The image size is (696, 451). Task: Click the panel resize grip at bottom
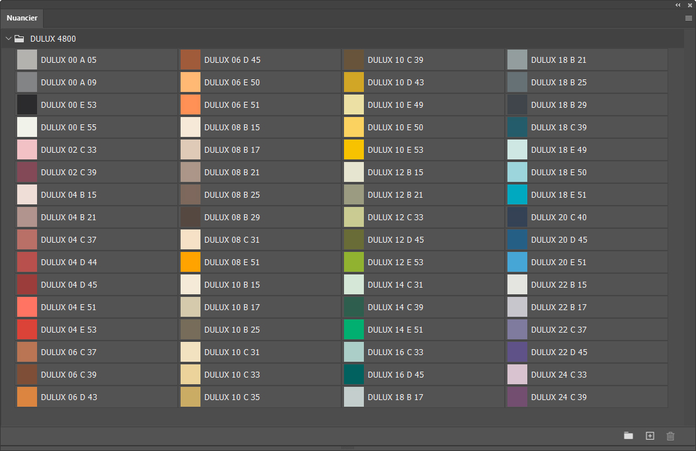[347, 448]
